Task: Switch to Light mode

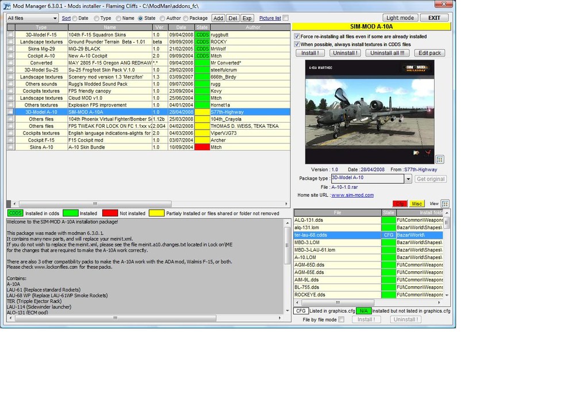Action: tap(400, 18)
